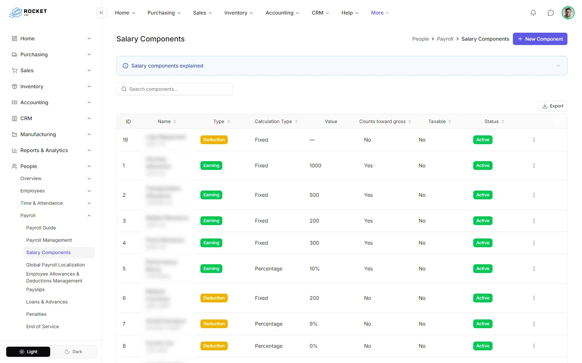582x363 pixels.
Task: Click the user profile avatar
Action: coord(568,13)
